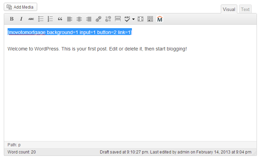Apply blockquote formatting
259x160 pixels.
tap(60, 19)
